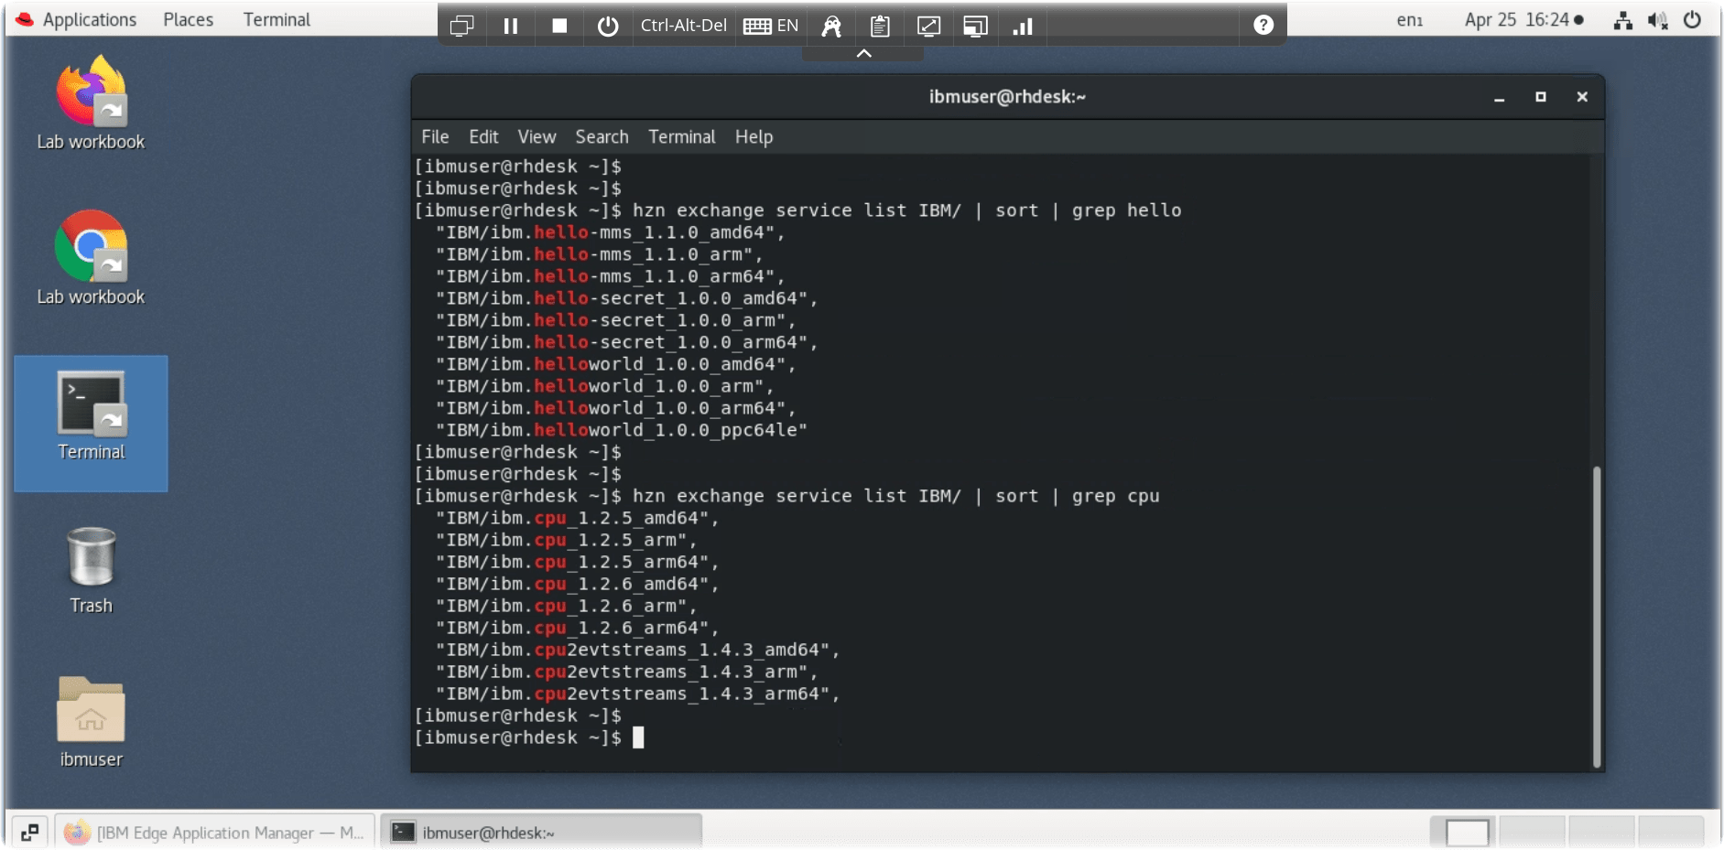
Task: Open the File menu in terminal window
Action: 435,136
